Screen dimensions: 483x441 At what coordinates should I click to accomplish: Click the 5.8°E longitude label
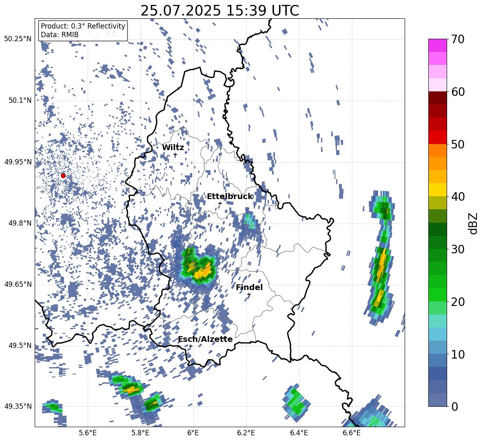(140, 433)
